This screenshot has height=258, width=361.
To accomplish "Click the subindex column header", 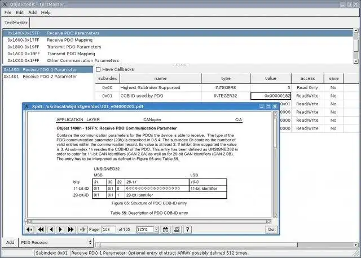I will 108,78.
